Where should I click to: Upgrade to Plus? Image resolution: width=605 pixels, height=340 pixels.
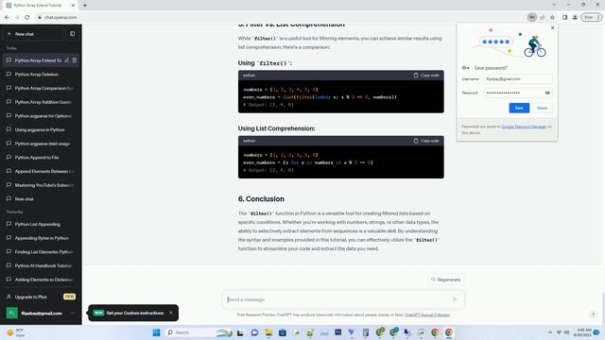[41, 297]
